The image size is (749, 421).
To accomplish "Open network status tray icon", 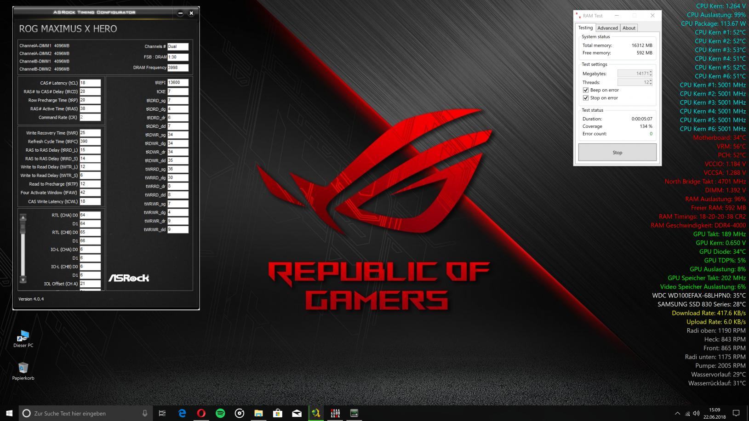I will [687, 413].
